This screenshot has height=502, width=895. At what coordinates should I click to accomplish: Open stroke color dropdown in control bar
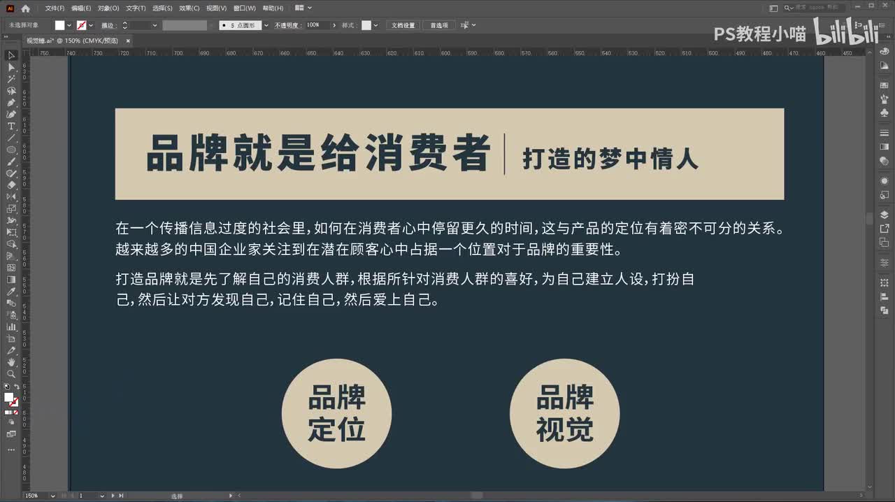91,25
